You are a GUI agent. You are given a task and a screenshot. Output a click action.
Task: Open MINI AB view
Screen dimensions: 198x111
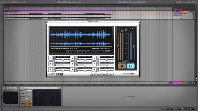pos(93,74)
